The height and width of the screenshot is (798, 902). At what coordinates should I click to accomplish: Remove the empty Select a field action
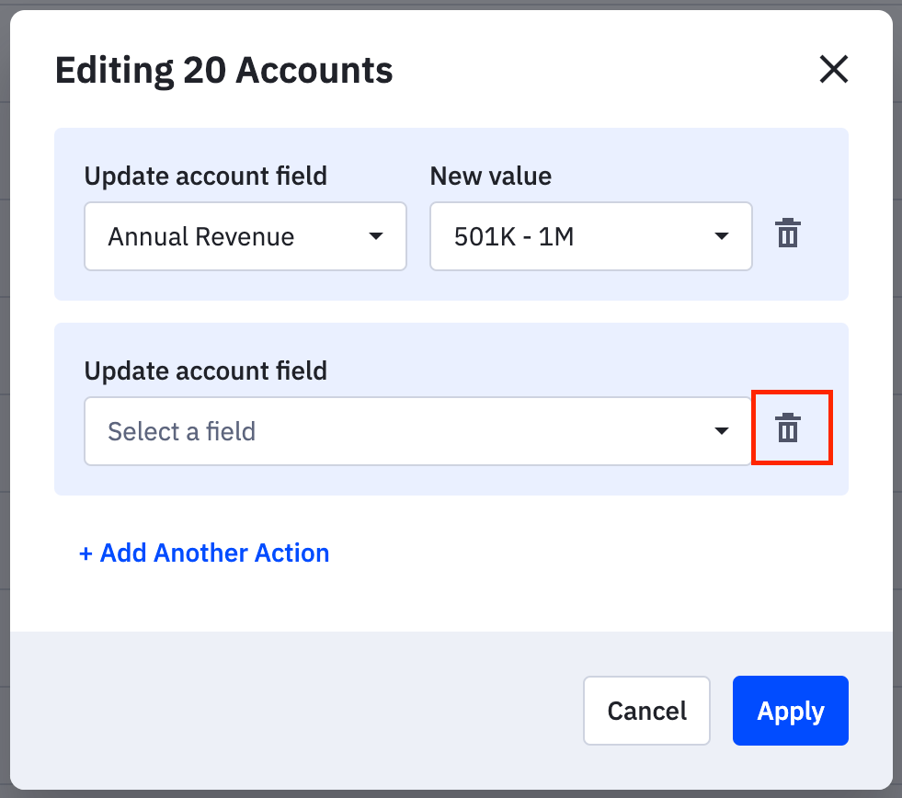787,428
